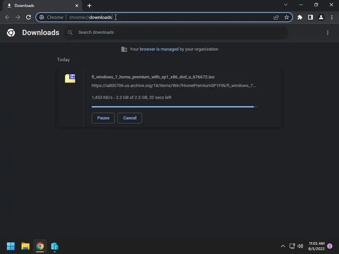This screenshot has height=254, width=339.
Task: Click the download progress bar
Action: [x=174, y=107]
